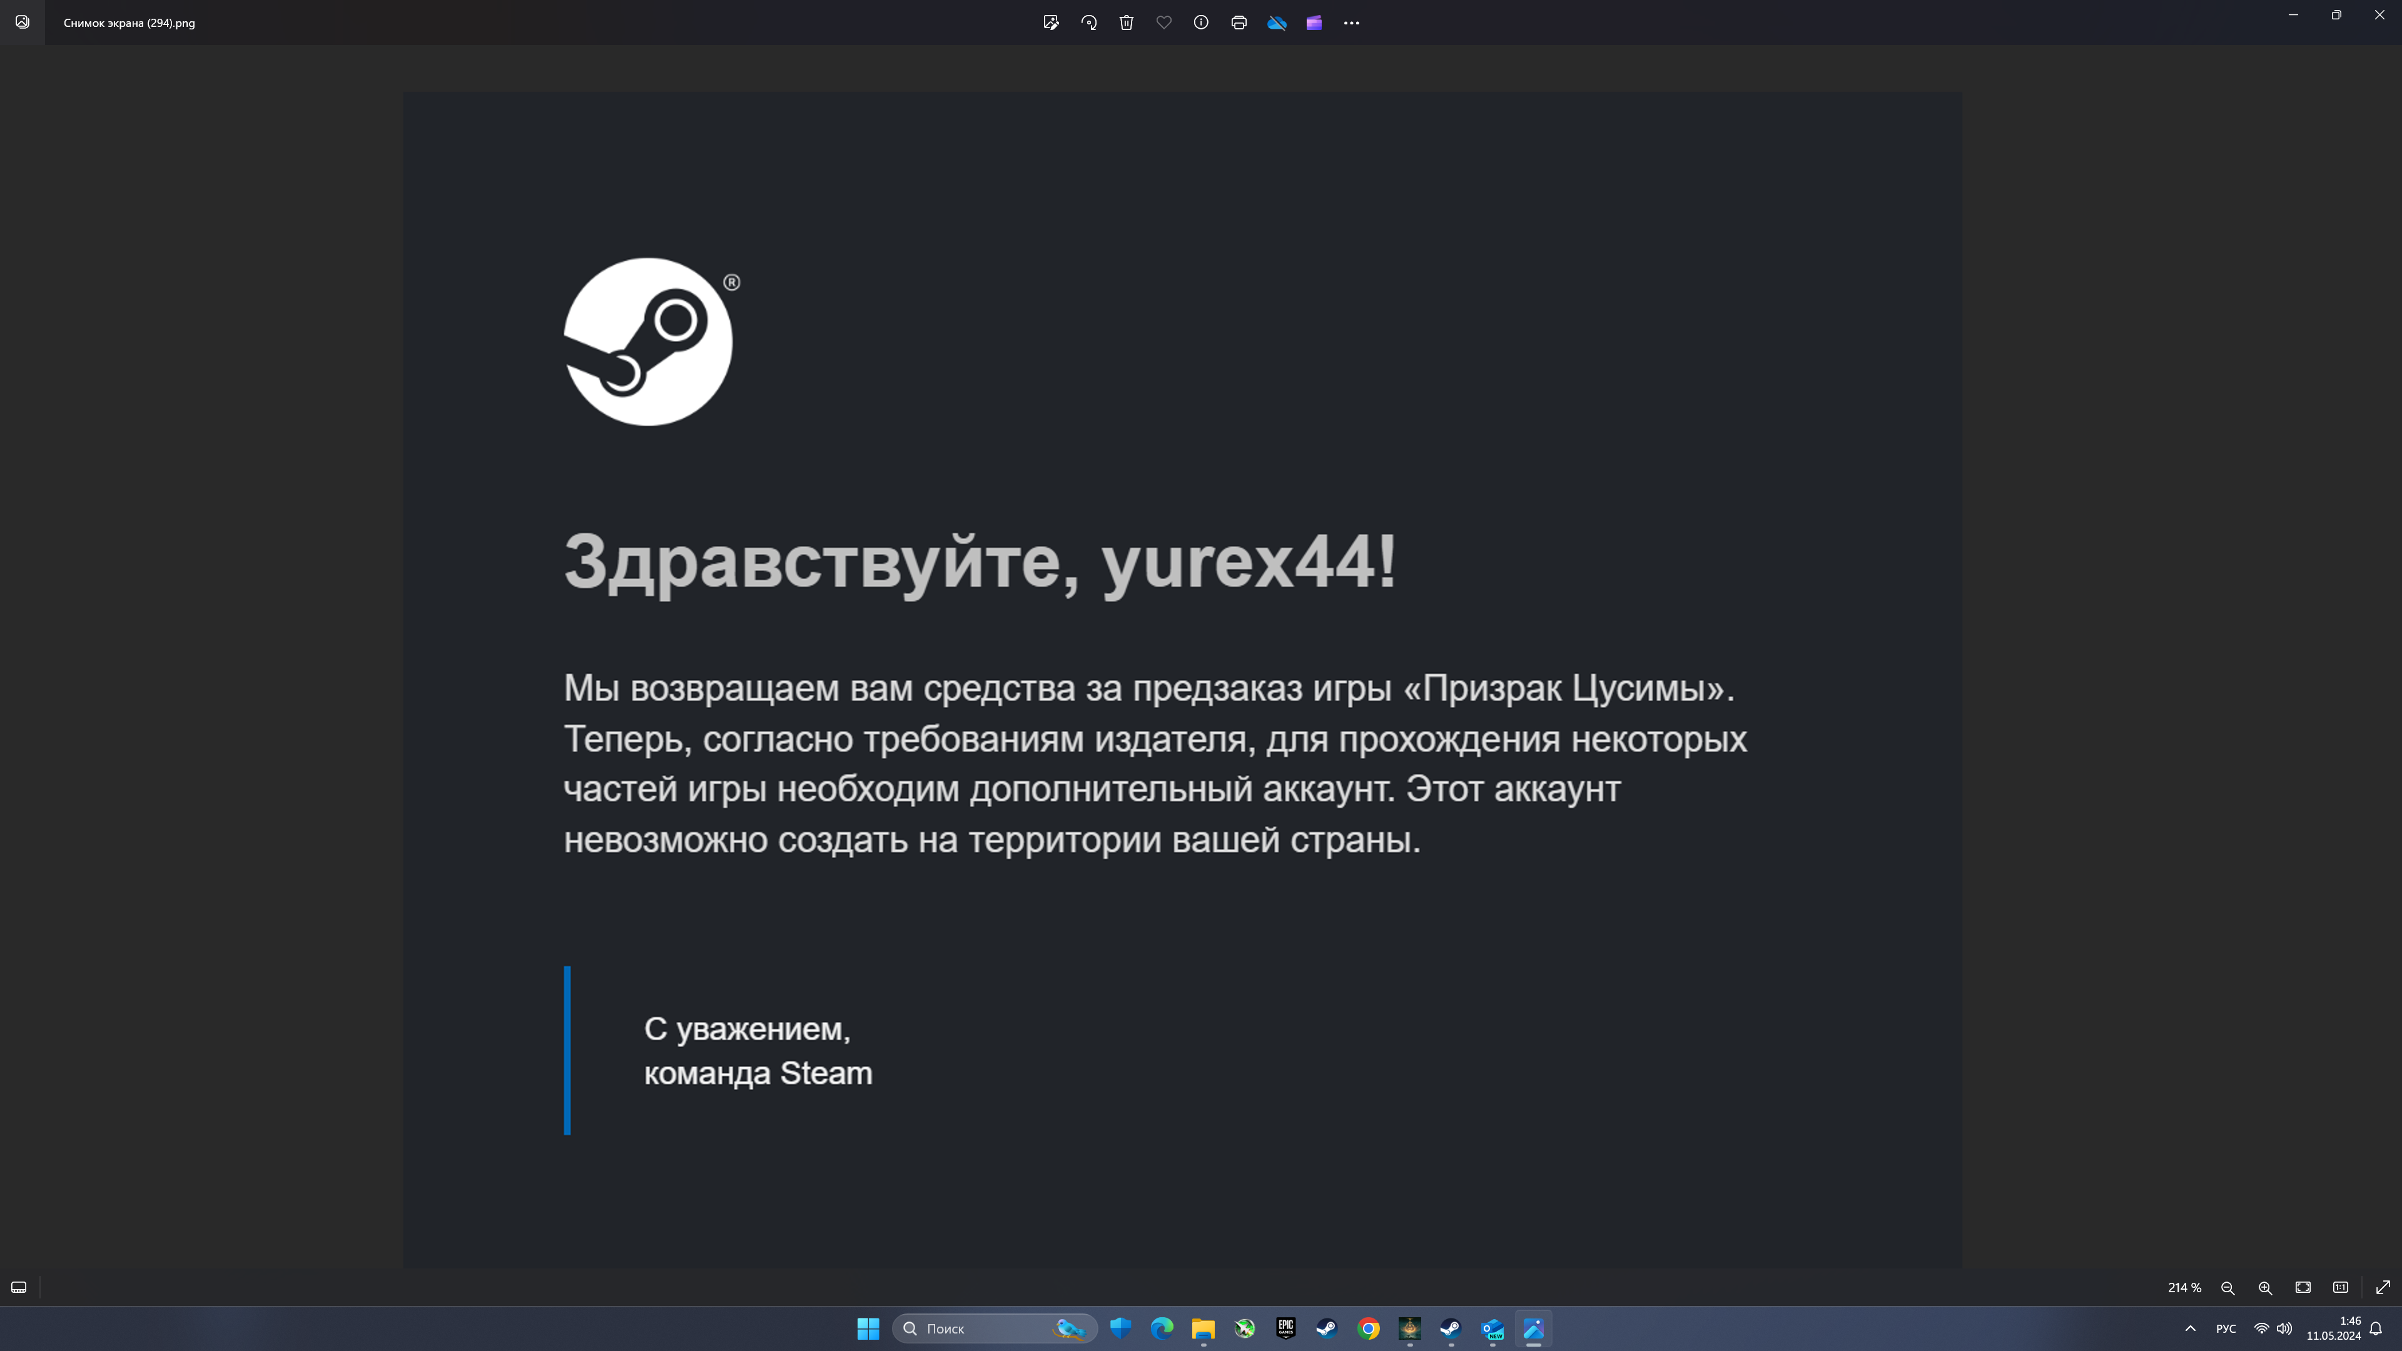Zoom out with the minus magnifier
2402x1351 pixels.
2227,1288
